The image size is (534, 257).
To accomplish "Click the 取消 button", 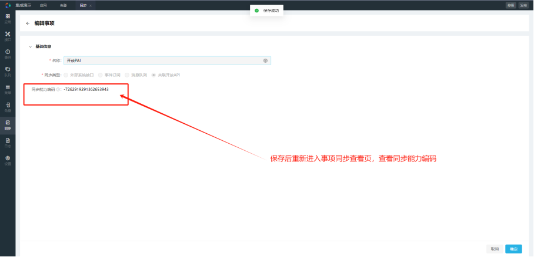I will click(495, 249).
